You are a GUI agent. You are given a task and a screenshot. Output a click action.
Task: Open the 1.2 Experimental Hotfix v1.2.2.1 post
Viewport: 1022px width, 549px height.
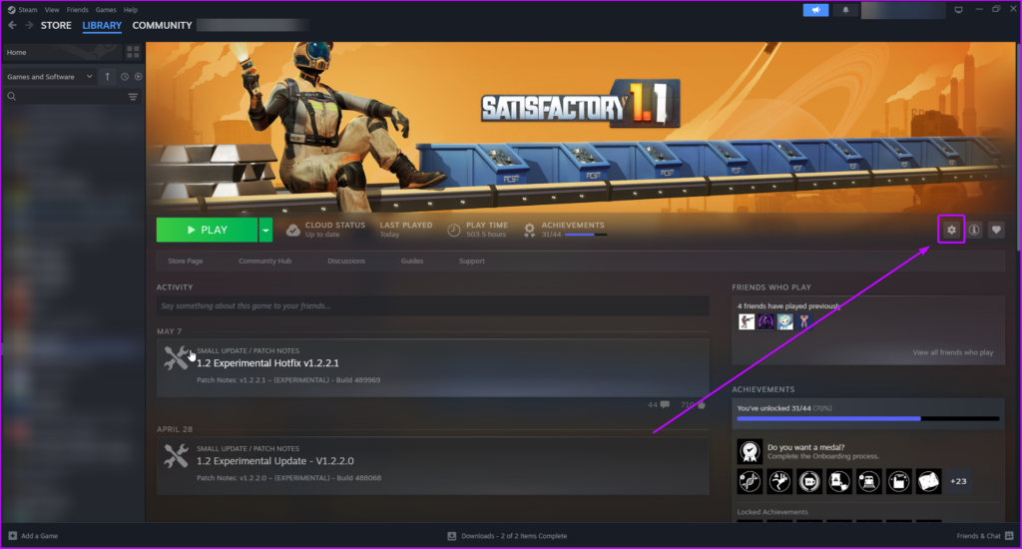[267, 363]
